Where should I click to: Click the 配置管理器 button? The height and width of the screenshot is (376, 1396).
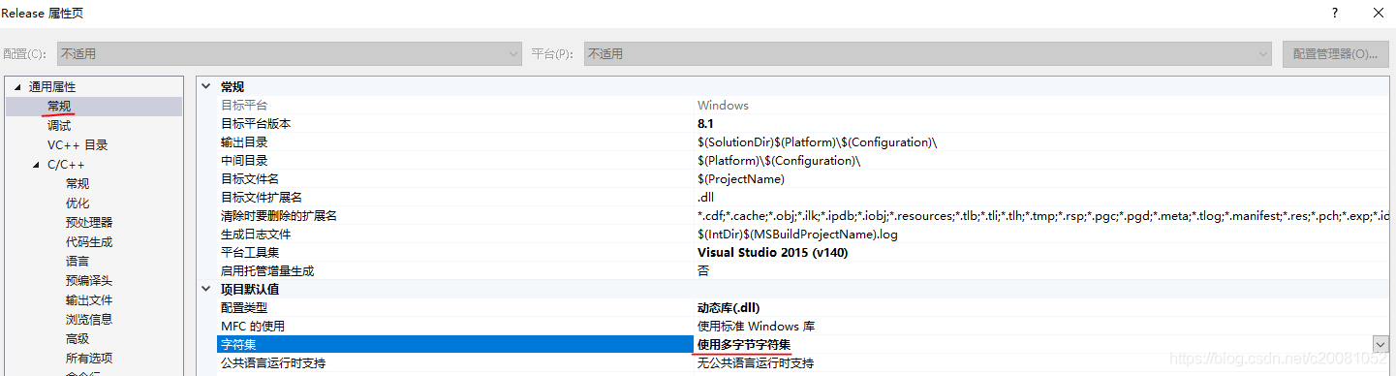pyautogui.click(x=1335, y=54)
